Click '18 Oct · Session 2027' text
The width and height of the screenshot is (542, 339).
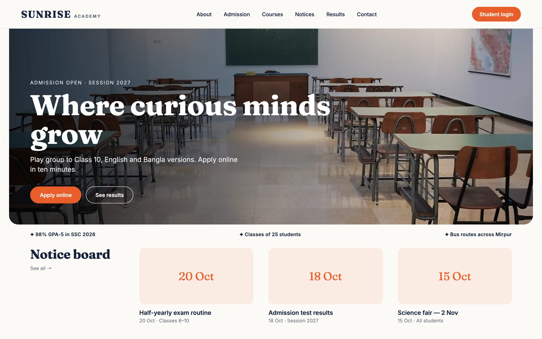[x=293, y=321]
